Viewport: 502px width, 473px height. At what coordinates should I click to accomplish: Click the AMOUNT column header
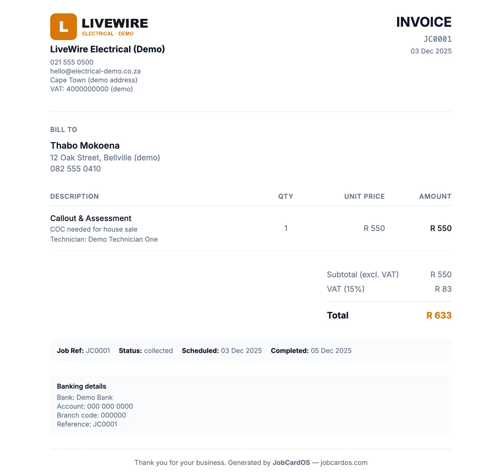[435, 197]
